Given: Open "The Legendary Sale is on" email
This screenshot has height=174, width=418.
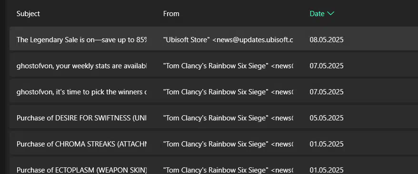Looking at the screenshot, I should (x=214, y=38).
